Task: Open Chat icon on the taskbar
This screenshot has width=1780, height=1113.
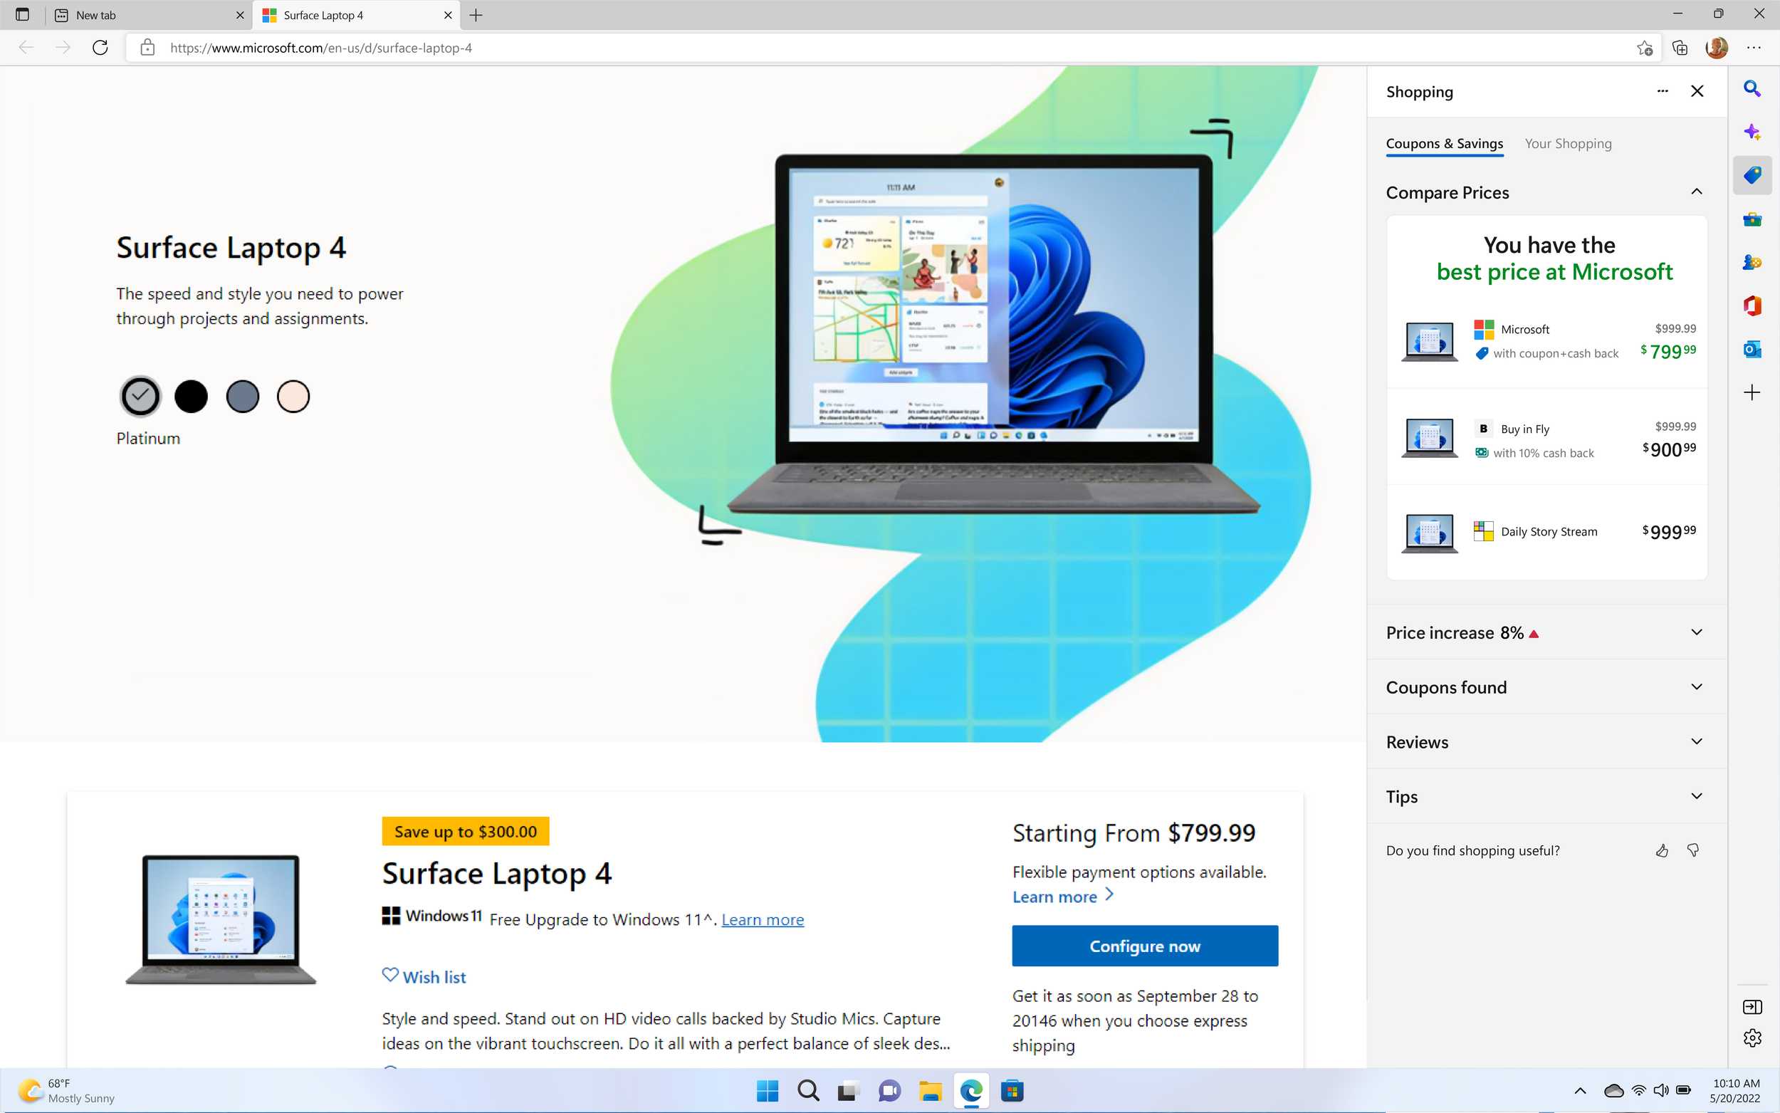Action: (x=889, y=1090)
